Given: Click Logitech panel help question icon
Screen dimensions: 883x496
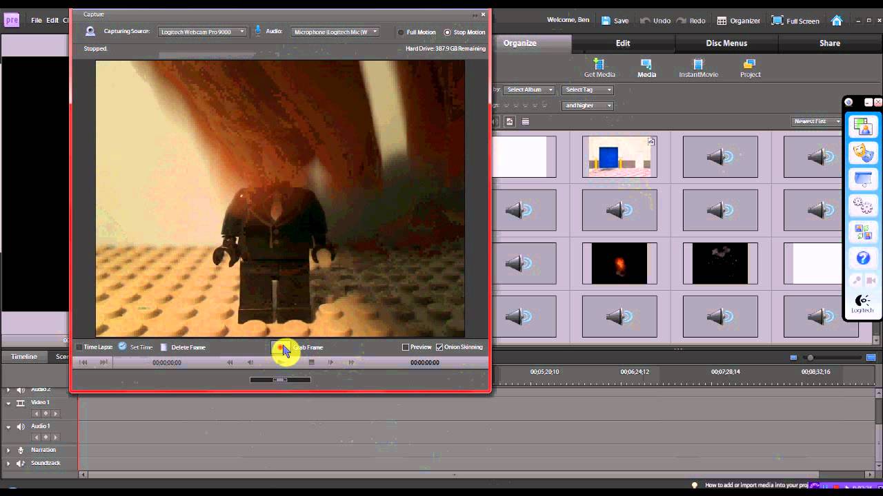Looking at the screenshot, I should pyautogui.click(x=862, y=258).
